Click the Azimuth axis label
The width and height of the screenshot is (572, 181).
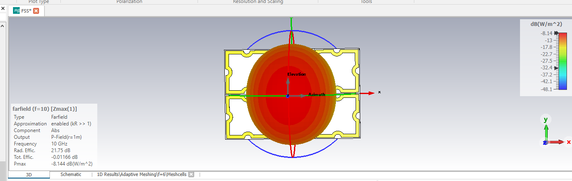point(317,94)
